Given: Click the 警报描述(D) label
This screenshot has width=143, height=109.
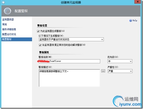Looking at the screenshot, I should click(45, 67).
